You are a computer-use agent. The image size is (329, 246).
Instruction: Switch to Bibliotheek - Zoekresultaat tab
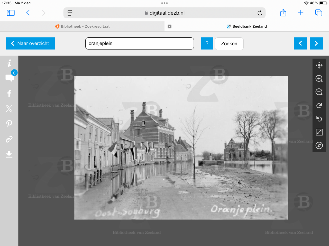point(82,26)
